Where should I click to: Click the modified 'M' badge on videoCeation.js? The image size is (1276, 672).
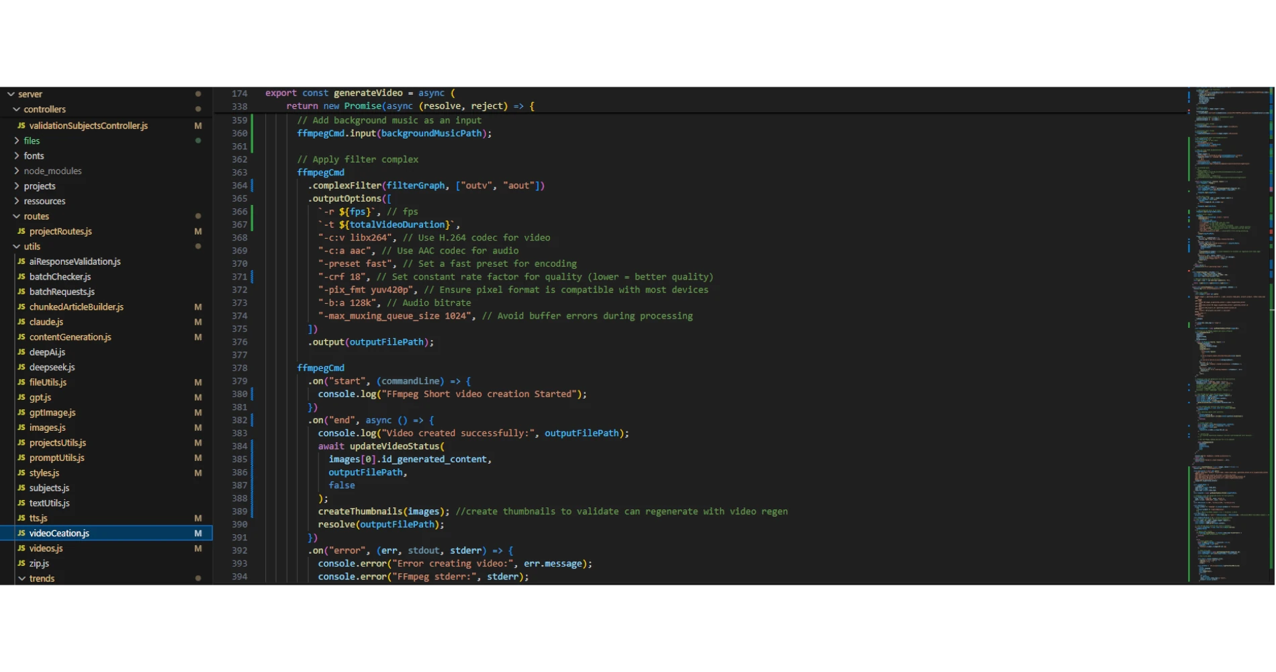click(x=198, y=533)
